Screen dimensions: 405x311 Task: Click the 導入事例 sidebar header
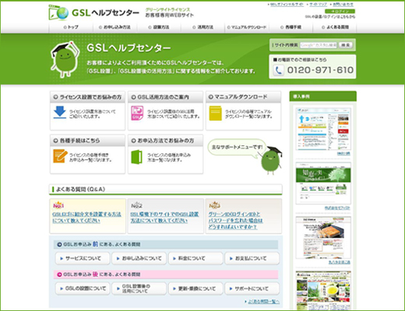(x=323, y=96)
